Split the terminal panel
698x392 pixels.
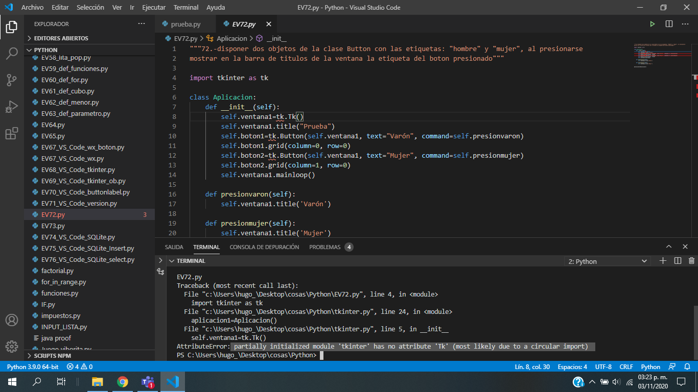pyautogui.click(x=678, y=261)
